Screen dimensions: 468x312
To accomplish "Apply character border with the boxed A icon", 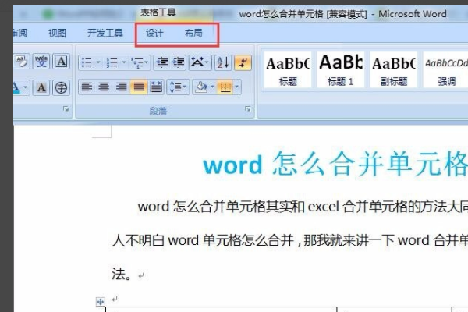I will click(61, 62).
